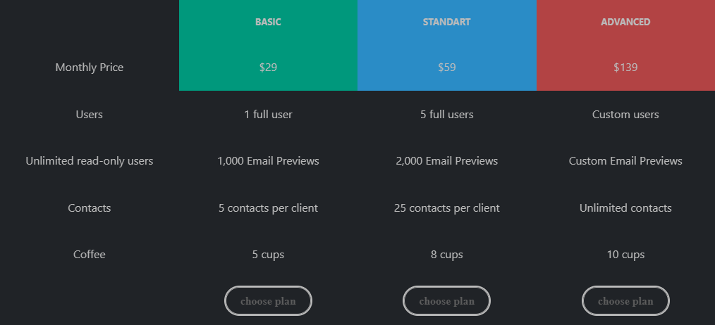Click the '25 contacts per client' cell
This screenshot has height=325, width=715.
(447, 208)
